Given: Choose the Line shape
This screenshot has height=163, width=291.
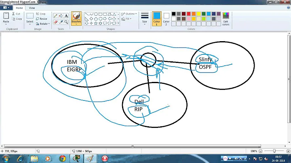Looking at the screenshot, I should coord(86,14).
